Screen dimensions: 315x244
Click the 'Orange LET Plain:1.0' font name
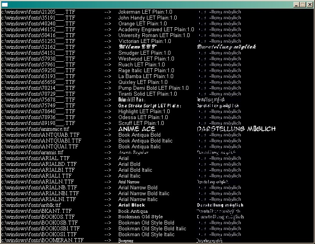[x=143, y=23]
